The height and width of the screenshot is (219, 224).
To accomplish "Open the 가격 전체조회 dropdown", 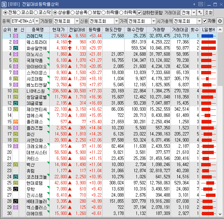I will [154, 21].
